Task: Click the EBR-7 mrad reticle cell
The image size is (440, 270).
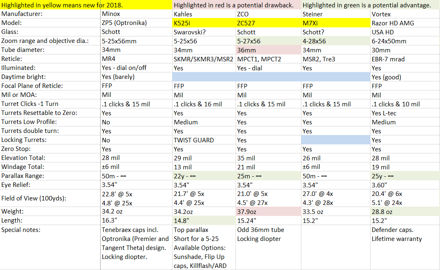Action: pos(404,59)
